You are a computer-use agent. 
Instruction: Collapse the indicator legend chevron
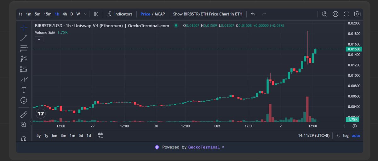39,39
